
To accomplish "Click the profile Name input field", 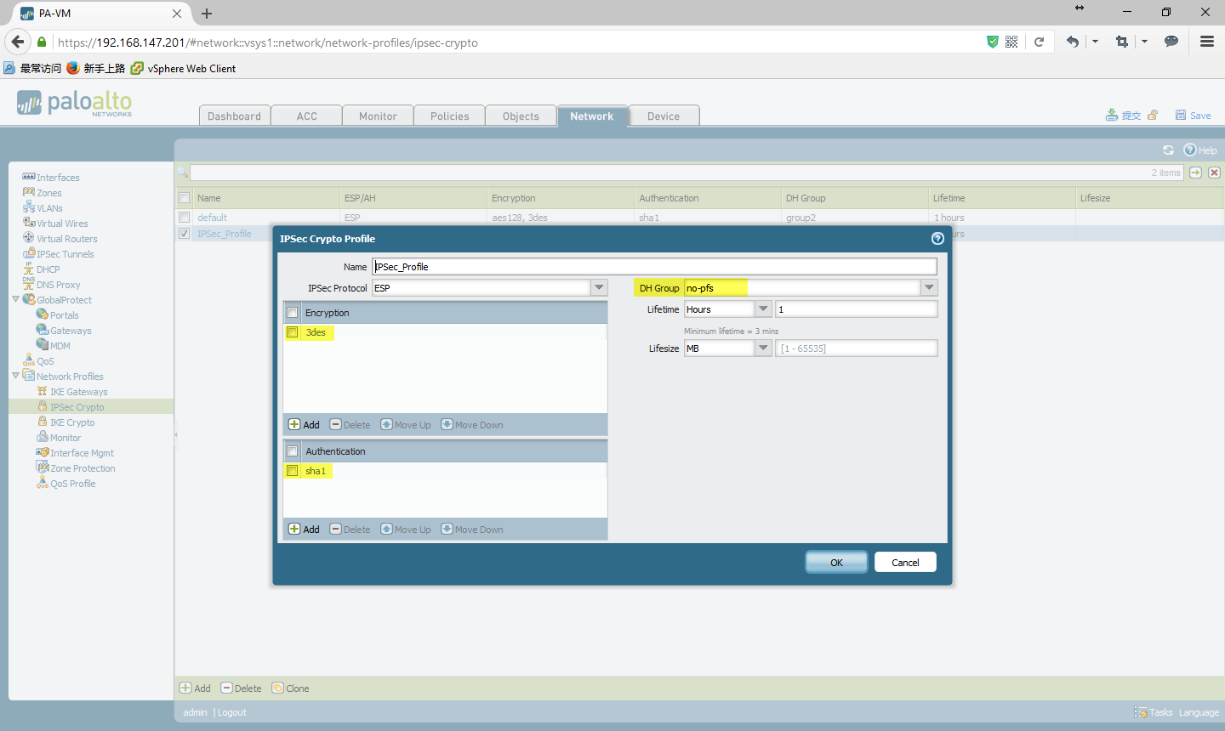I will 654,266.
